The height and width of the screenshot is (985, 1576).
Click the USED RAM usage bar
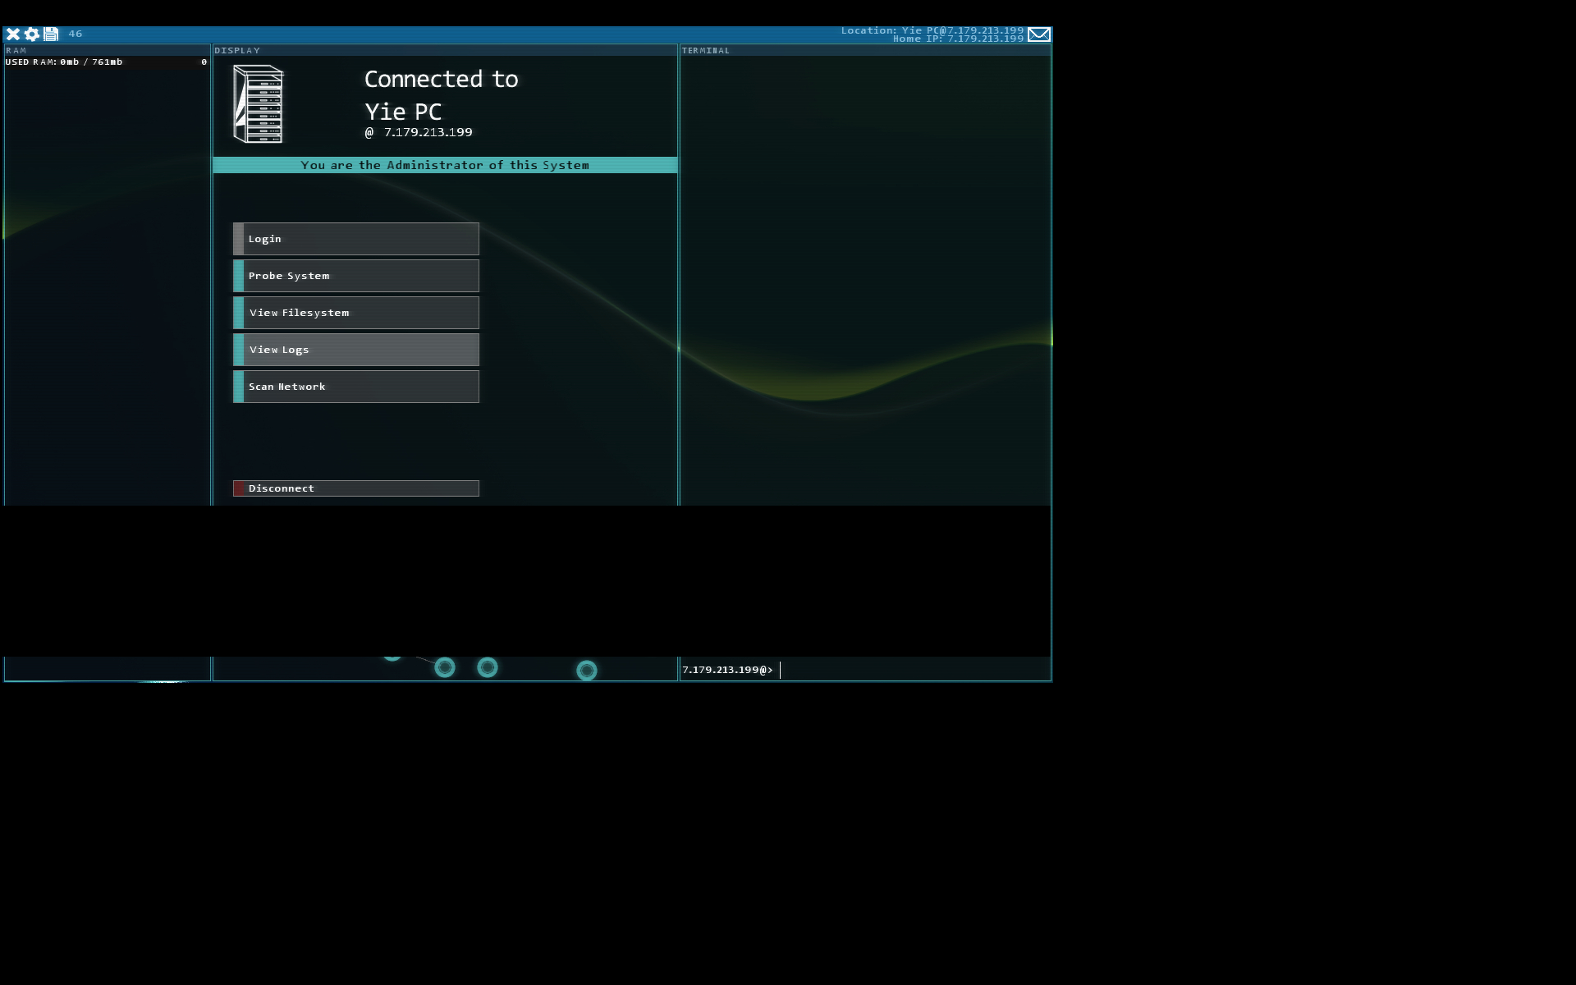106,62
